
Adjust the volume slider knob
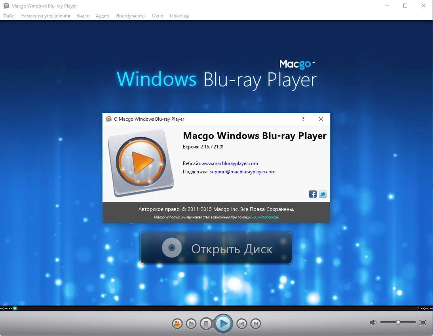[x=398, y=322]
